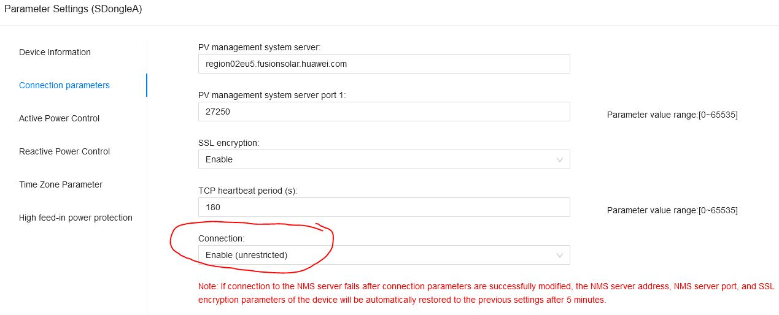The image size is (779, 315).
Task: Select Connection parameters in sidebar
Action: point(64,85)
